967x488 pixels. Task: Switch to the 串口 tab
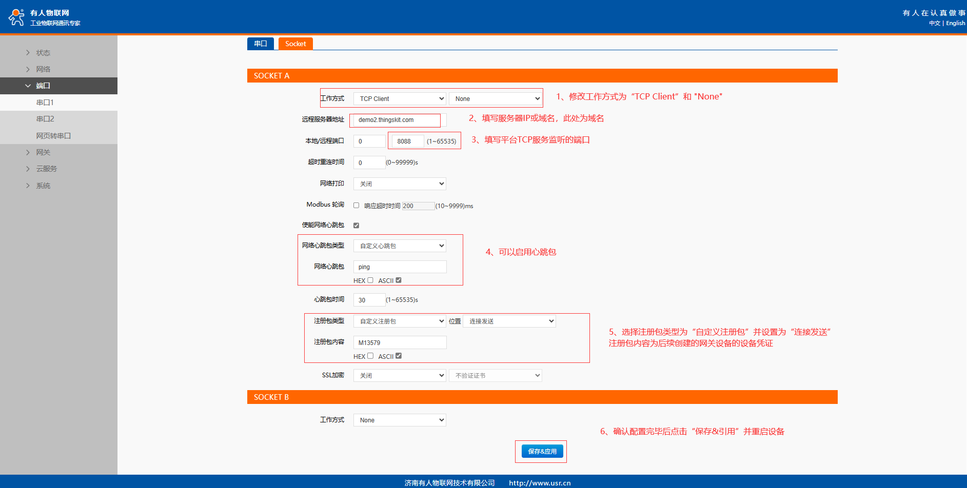261,44
